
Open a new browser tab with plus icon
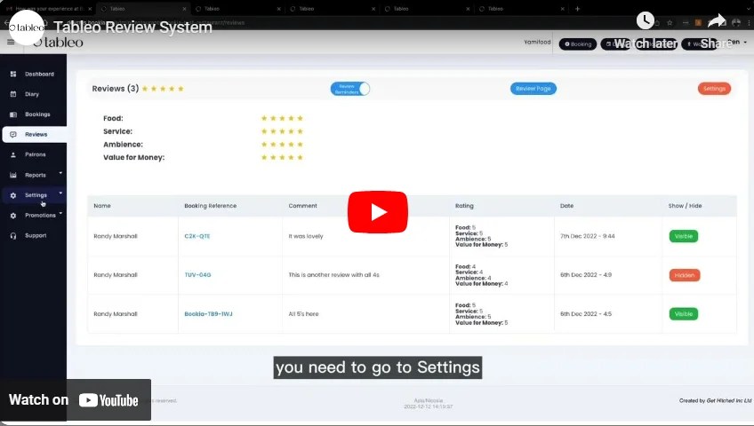coord(578,9)
